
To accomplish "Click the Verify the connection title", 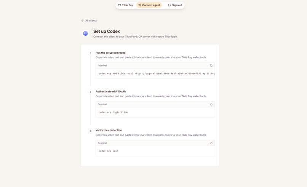I will pyautogui.click(x=109, y=130).
